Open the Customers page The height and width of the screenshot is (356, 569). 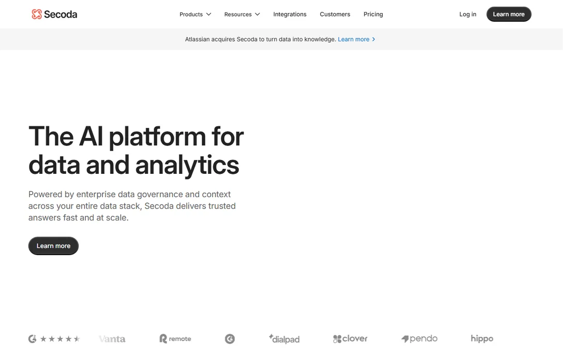pyautogui.click(x=335, y=14)
